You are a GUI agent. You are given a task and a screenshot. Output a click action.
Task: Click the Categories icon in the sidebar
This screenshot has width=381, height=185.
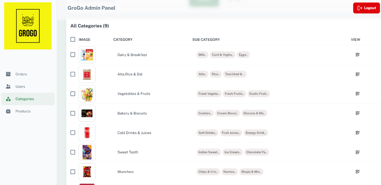click(x=9, y=99)
